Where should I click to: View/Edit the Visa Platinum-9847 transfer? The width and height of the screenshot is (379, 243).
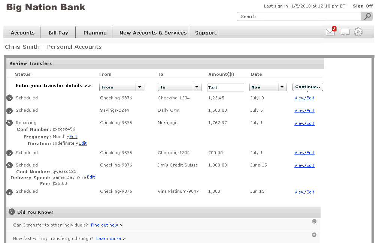[304, 192]
